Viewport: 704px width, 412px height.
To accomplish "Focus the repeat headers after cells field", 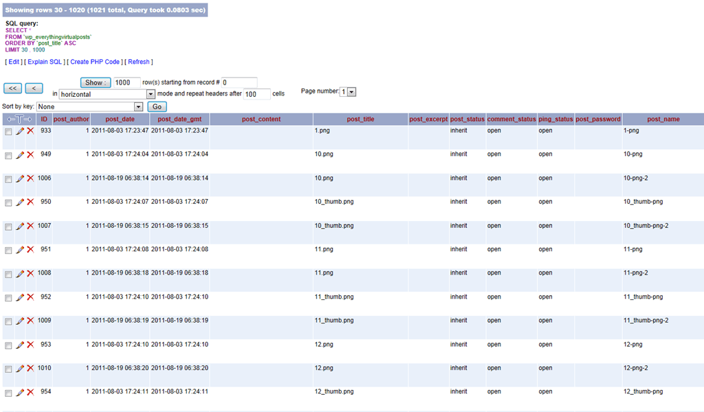I will [257, 94].
